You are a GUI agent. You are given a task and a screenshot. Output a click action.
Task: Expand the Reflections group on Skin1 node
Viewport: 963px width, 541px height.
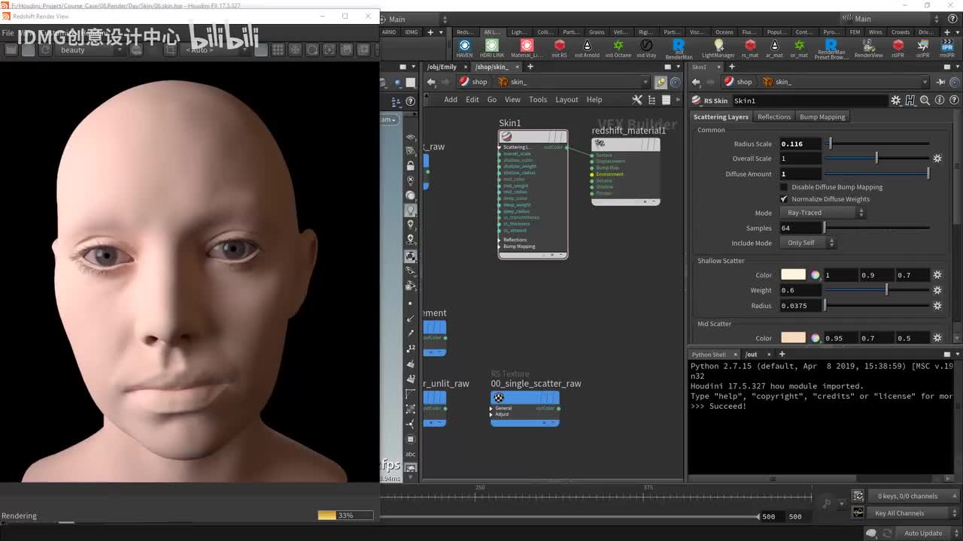tap(500, 240)
